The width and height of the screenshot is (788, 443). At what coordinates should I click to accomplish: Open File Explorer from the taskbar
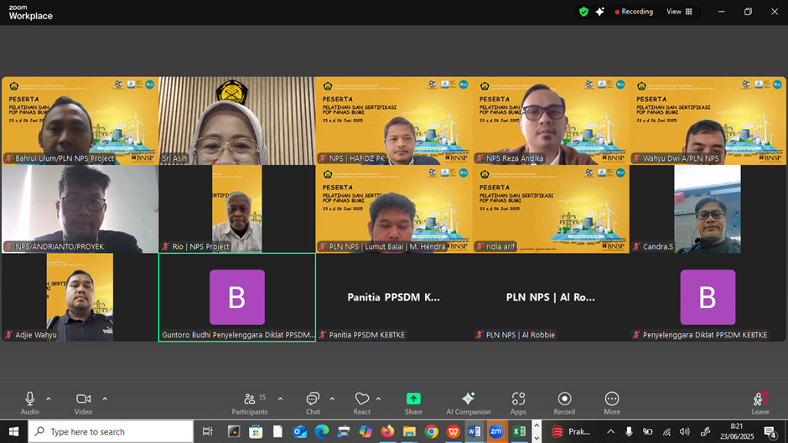click(410, 431)
